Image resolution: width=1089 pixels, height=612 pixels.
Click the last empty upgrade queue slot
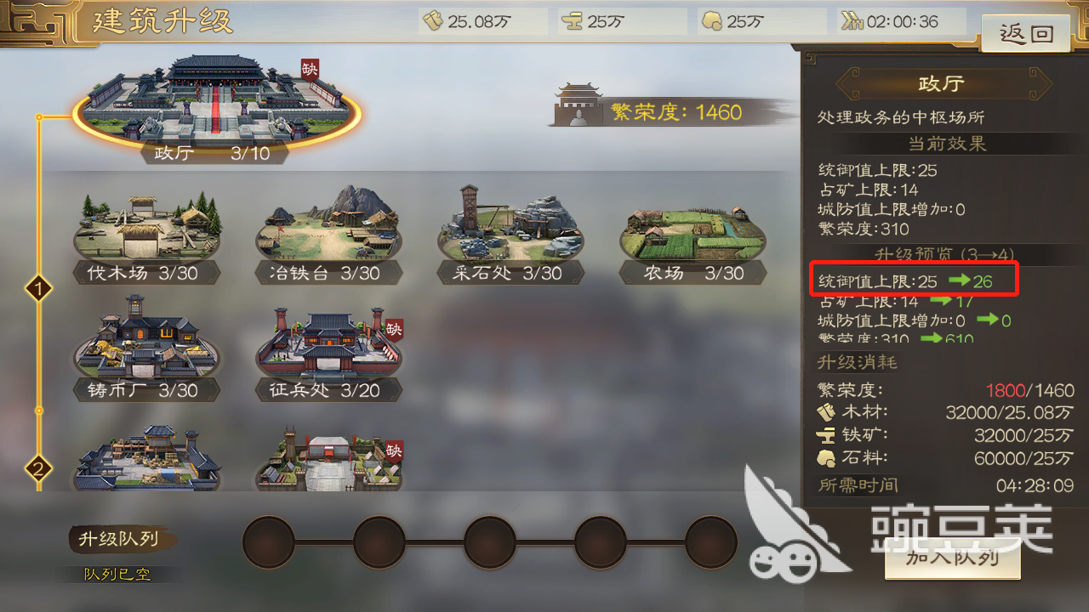[711, 541]
